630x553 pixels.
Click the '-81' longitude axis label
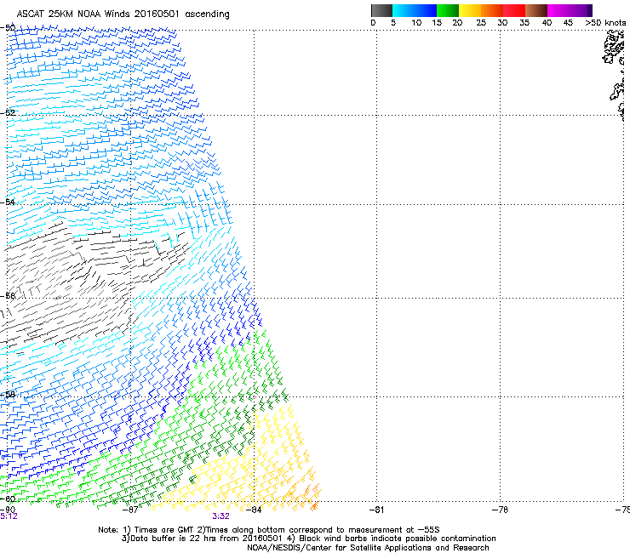click(x=376, y=510)
